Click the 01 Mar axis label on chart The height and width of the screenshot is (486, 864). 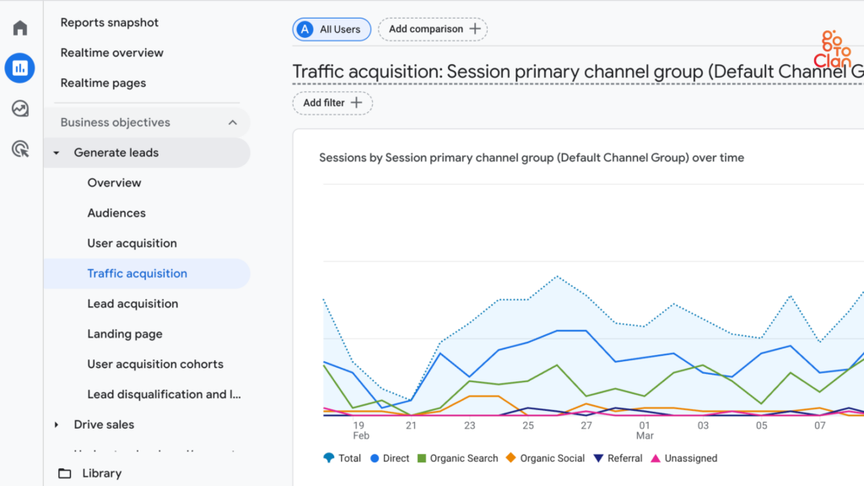645,430
